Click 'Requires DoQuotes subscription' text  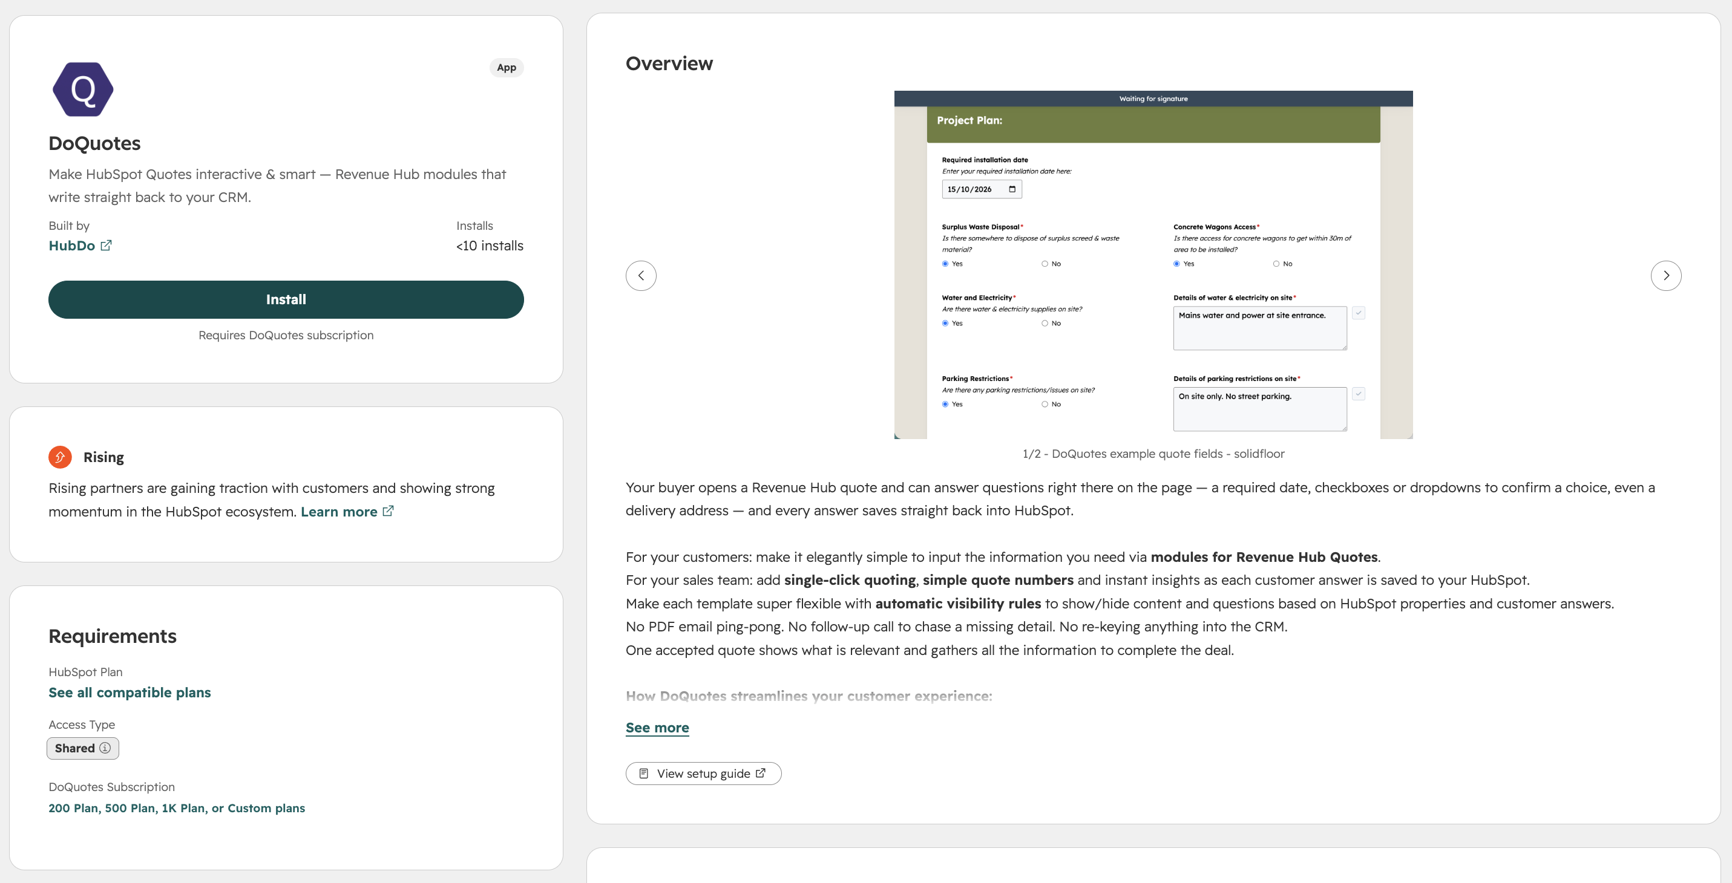(286, 335)
